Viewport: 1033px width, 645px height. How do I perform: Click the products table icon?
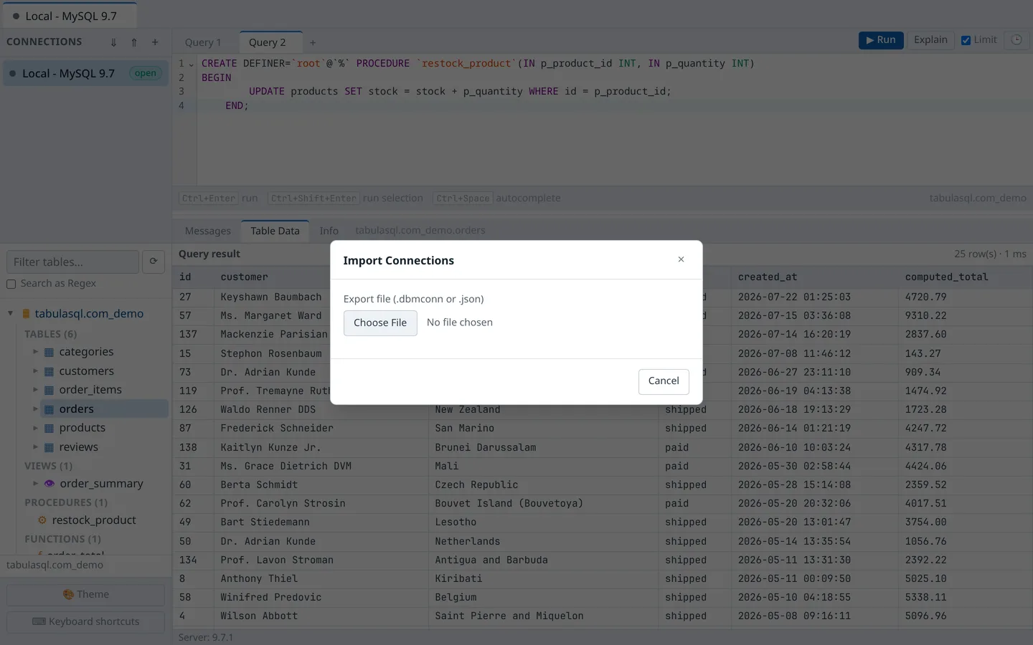tap(49, 428)
